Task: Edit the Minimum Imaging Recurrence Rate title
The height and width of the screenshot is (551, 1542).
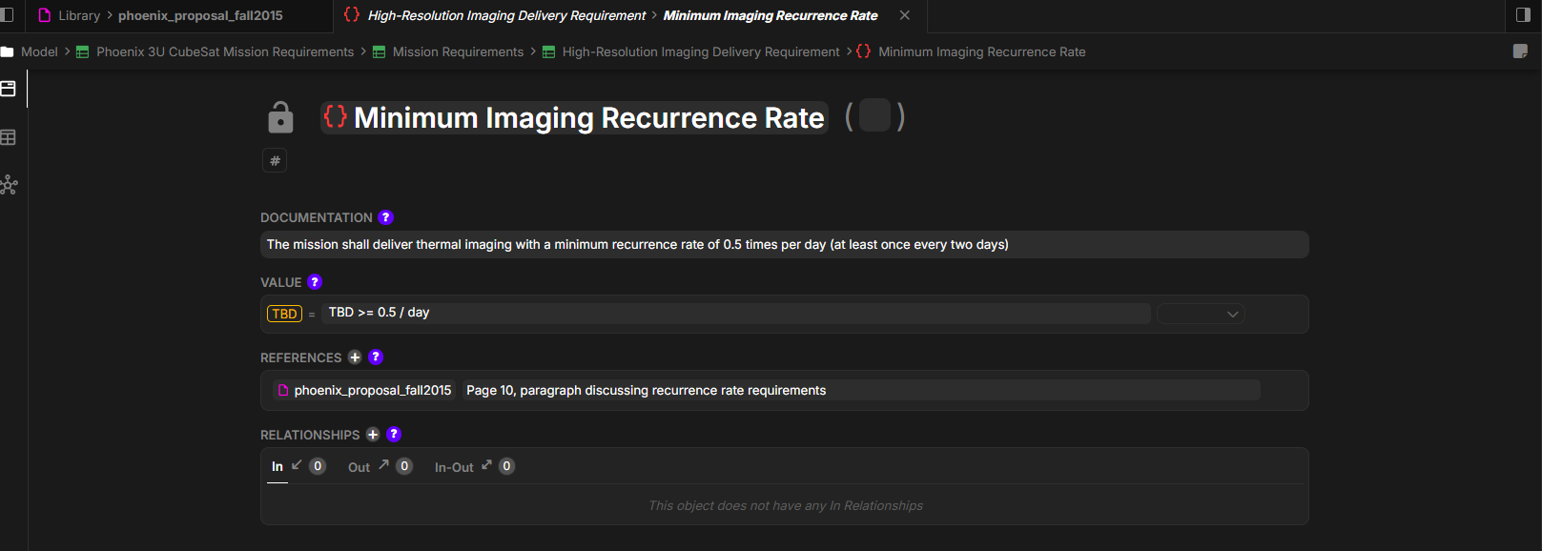Action: 588,117
